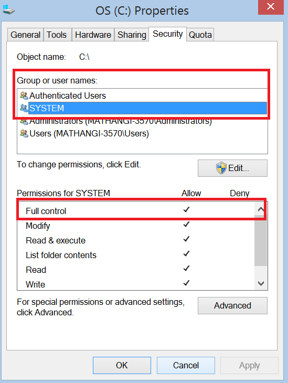Click the Cancel button
Screen dimensions: 288x383
pyautogui.click(x=186, y=365)
